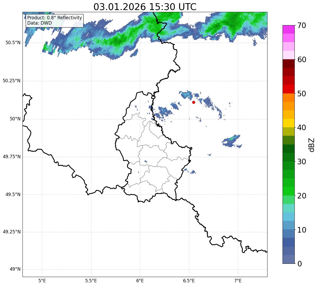Click the latitude label 49.75°N
Image resolution: width=318 pixels, height=286 pixels.
[11, 157]
